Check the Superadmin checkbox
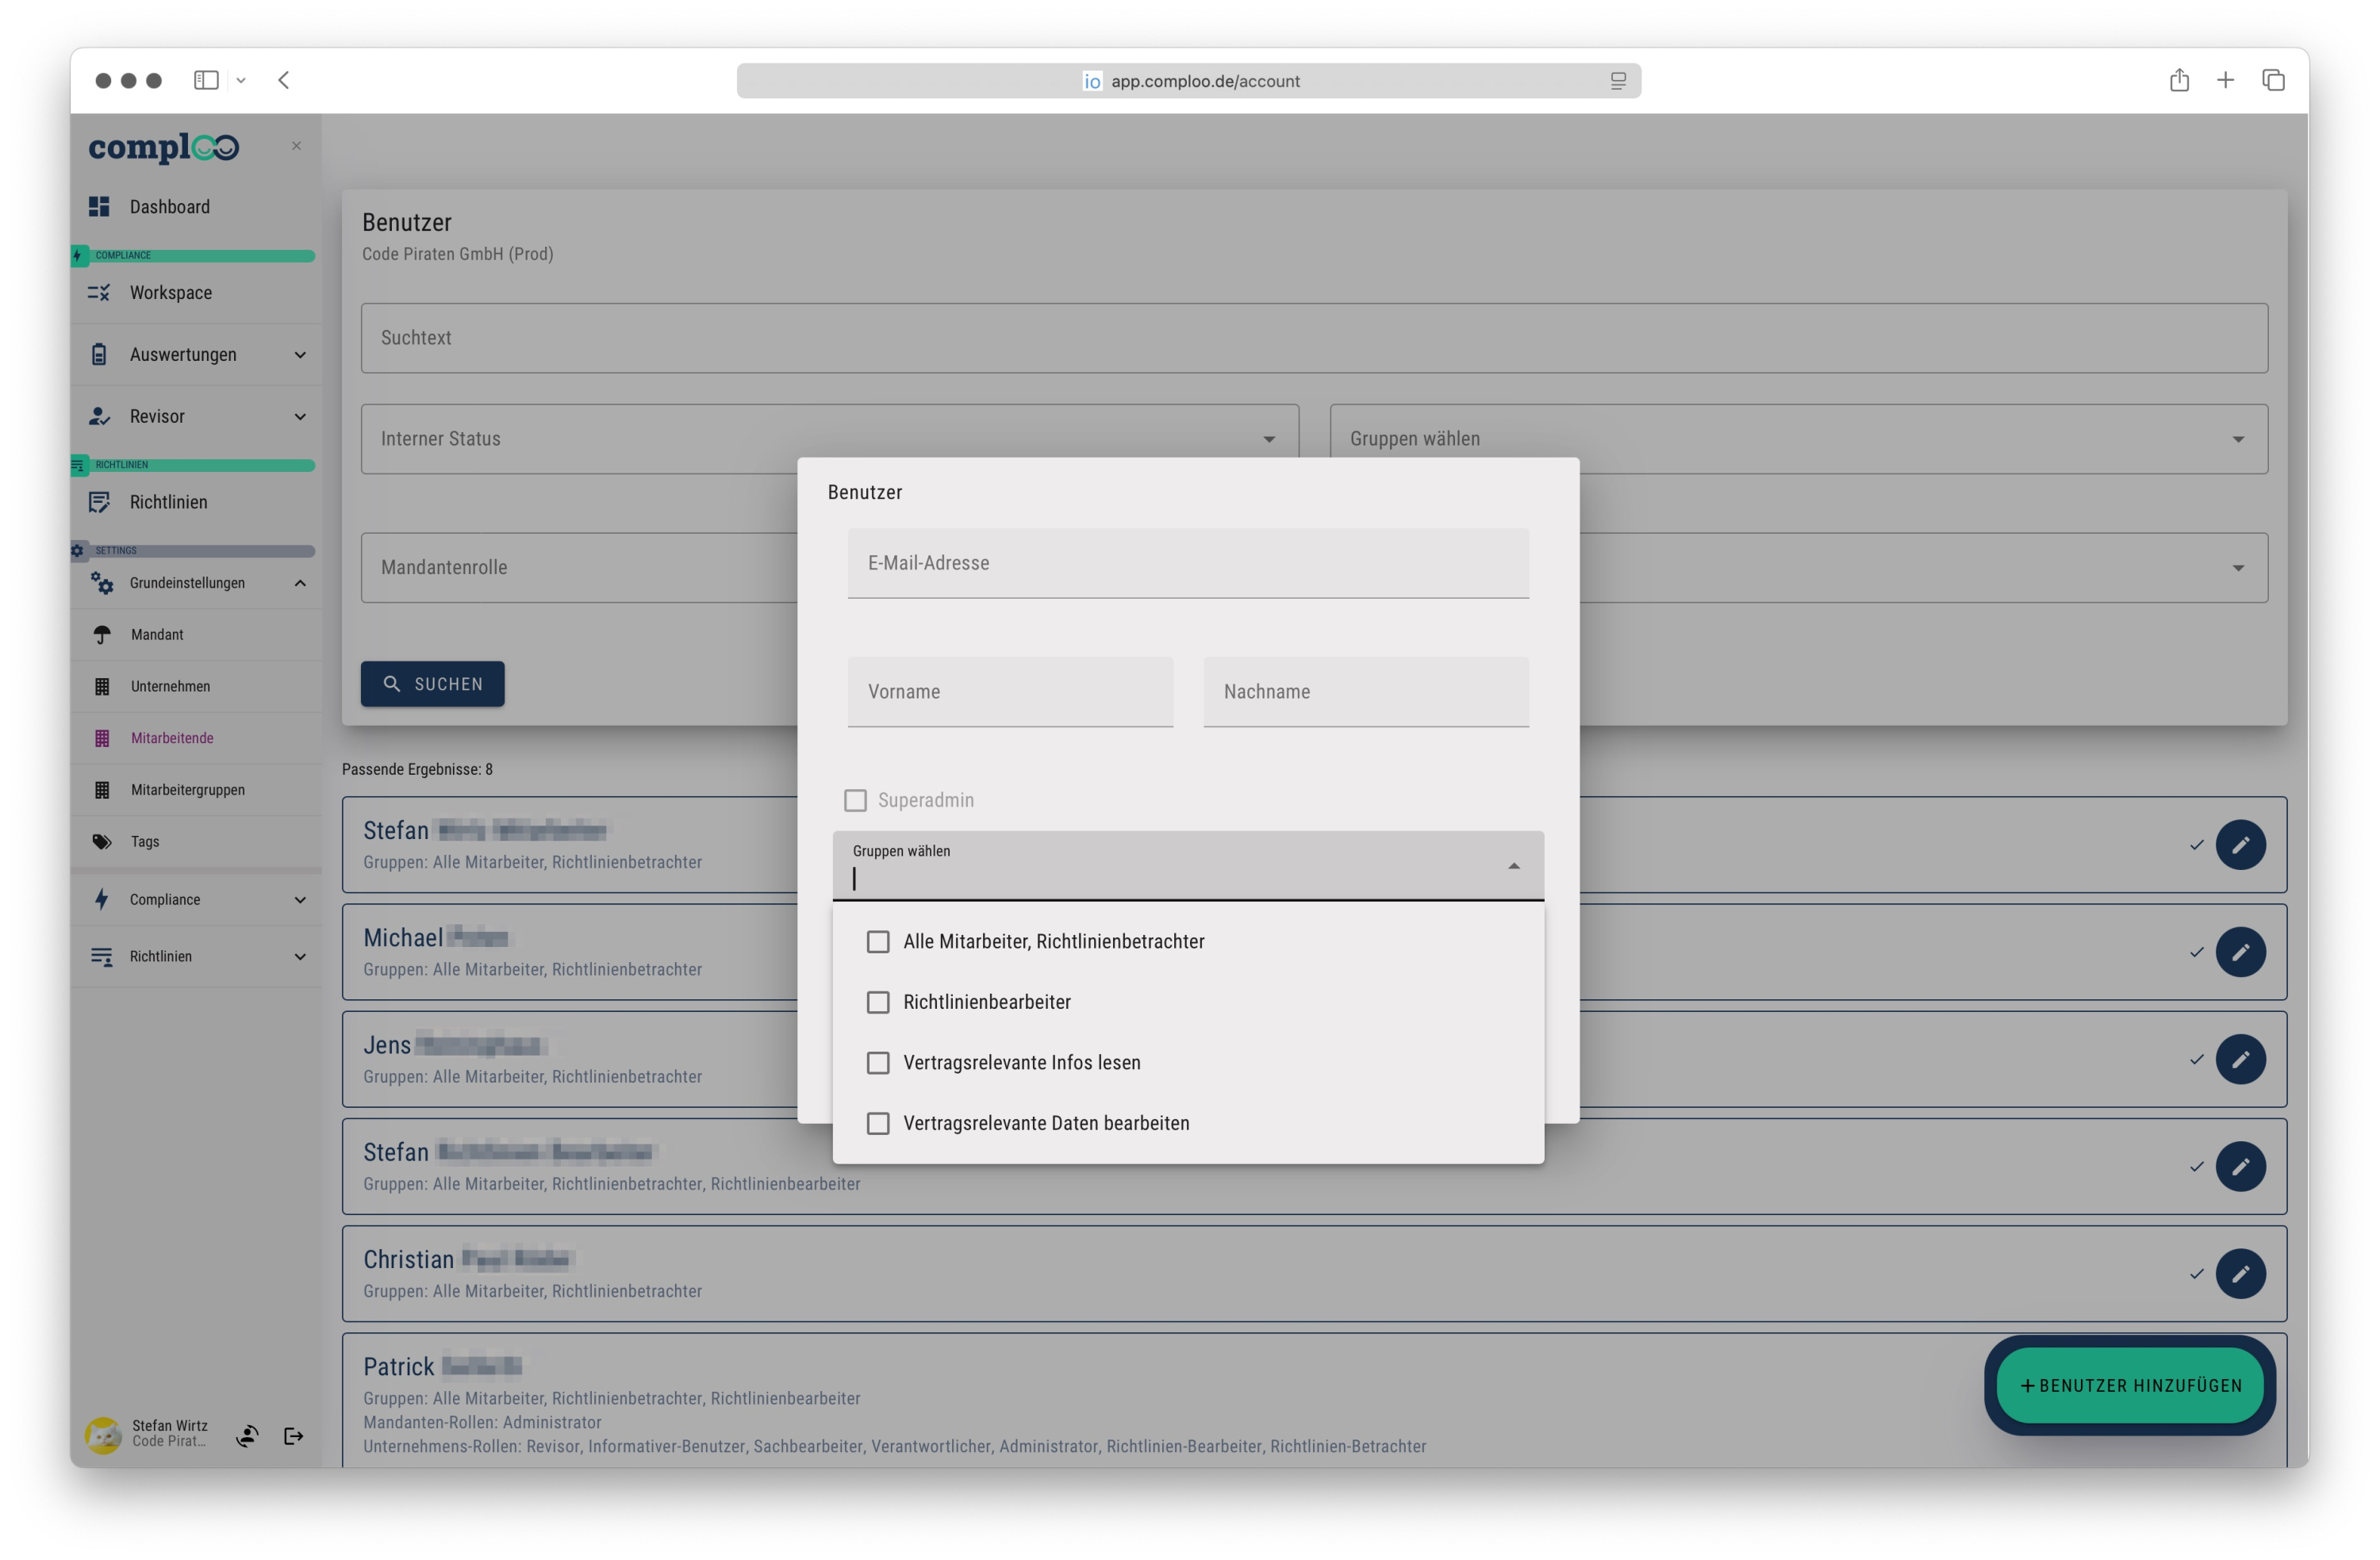The width and height of the screenshot is (2380, 1560). point(855,800)
